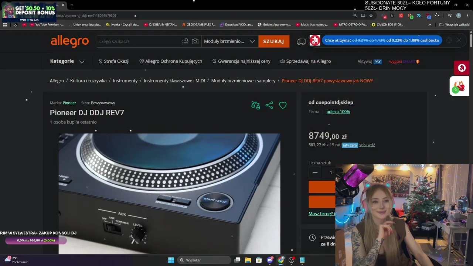Share this Pioneer DDJ REV7 offer
The height and width of the screenshot is (266, 473).
tap(269, 105)
